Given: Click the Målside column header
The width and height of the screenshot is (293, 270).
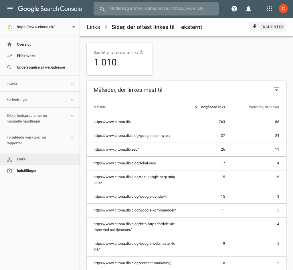Looking at the screenshot, I should tap(100, 107).
